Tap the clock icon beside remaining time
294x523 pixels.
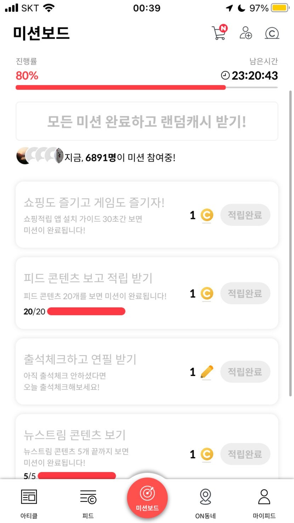[225, 75]
